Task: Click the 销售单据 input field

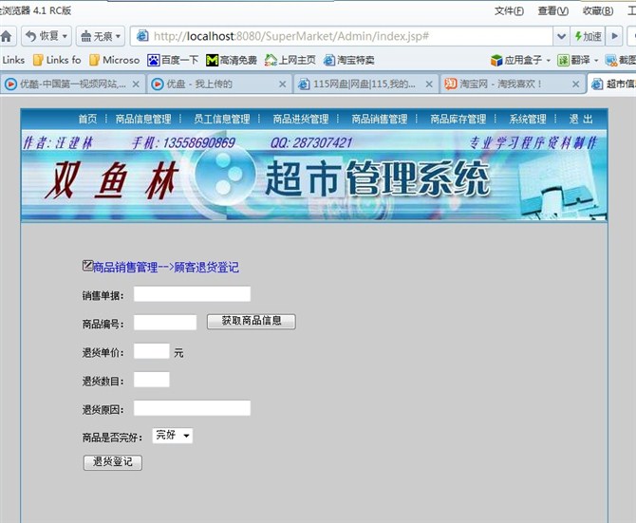Action: tap(192, 294)
